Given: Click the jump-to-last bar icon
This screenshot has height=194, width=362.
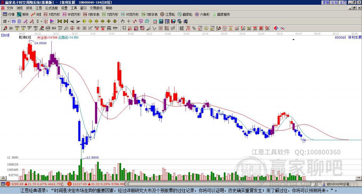Looking at the screenshot, I should click(66, 22).
